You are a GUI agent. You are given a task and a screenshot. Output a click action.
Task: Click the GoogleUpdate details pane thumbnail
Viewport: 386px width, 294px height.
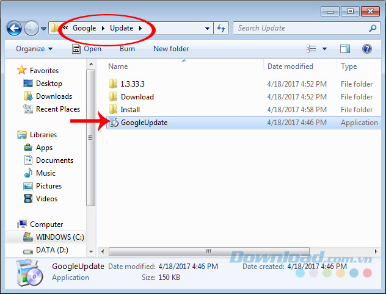tap(30, 273)
